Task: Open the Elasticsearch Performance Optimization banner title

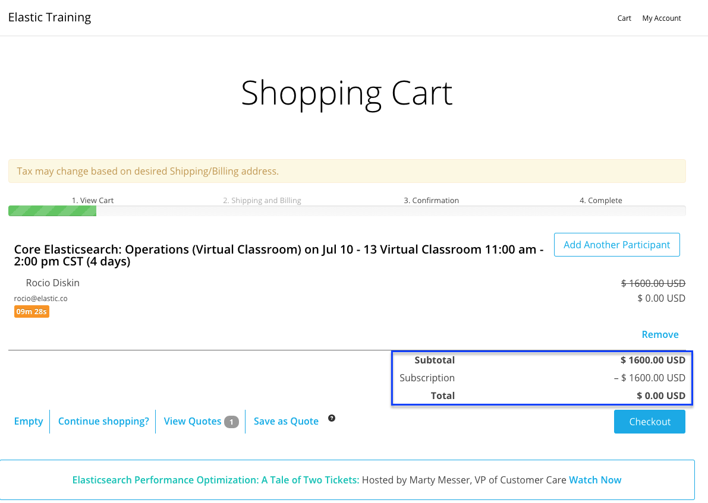Action: 216,480
